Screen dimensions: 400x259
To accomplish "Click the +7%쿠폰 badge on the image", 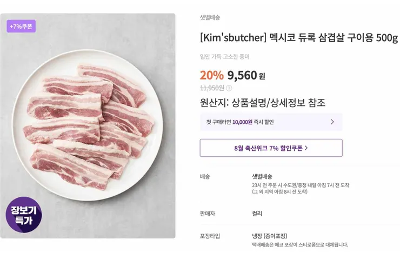I will [21, 26].
